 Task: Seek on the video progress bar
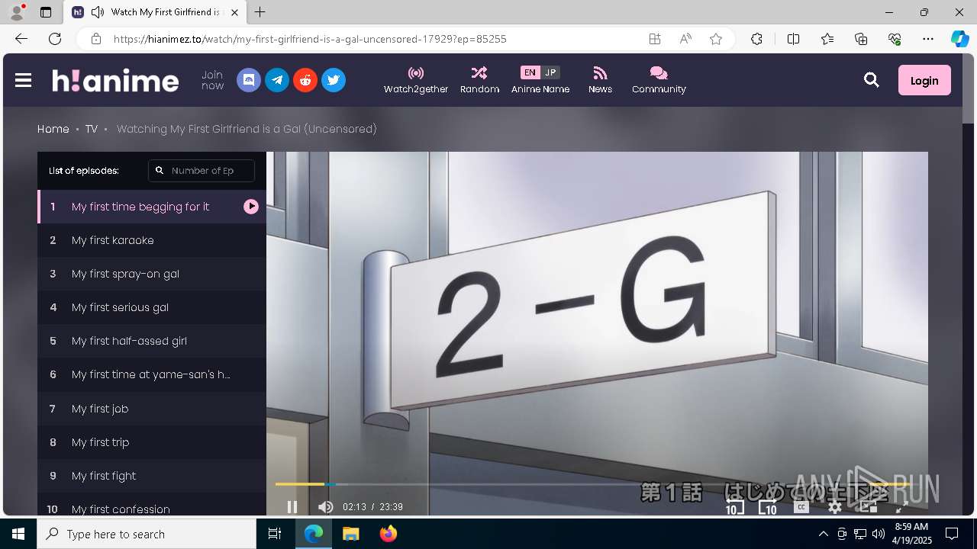598,484
